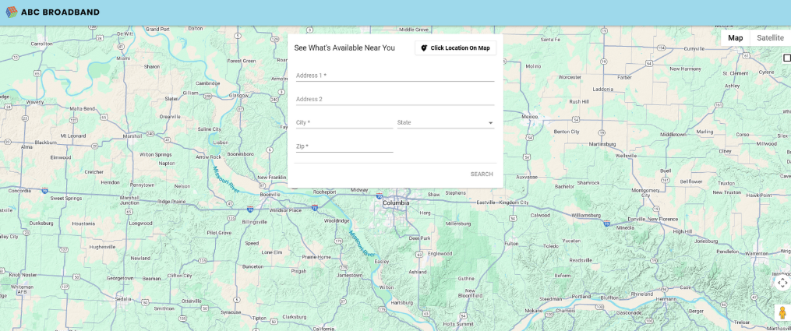Click the Columbia city label on map

[x=396, y=202]
